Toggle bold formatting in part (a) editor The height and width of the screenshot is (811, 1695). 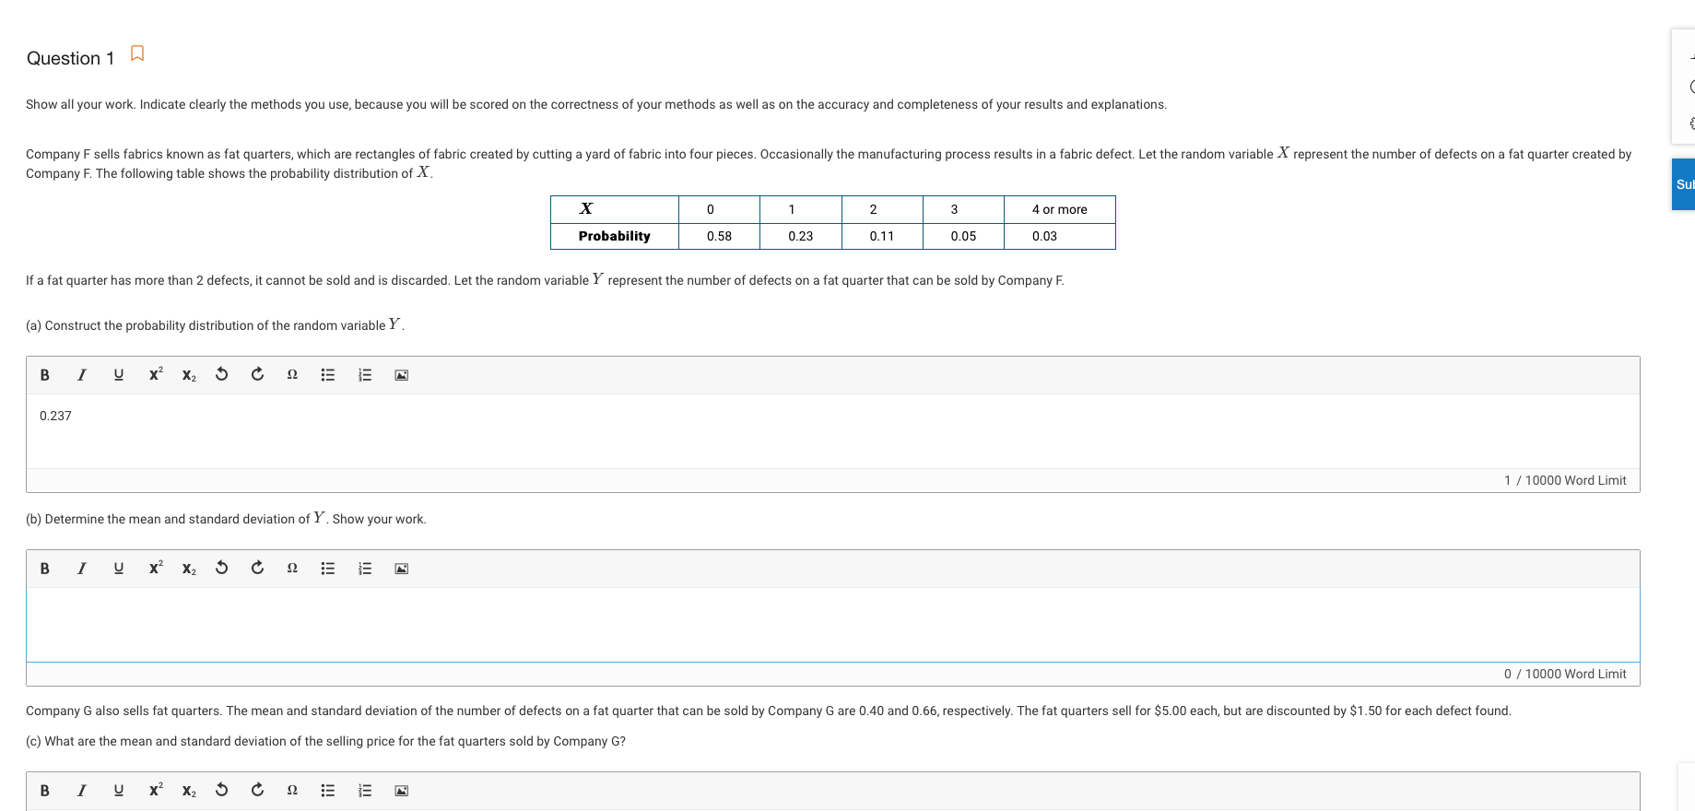click(44, 375)
